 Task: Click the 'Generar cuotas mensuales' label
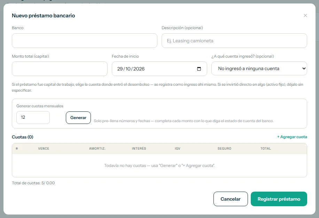[40, 106]
